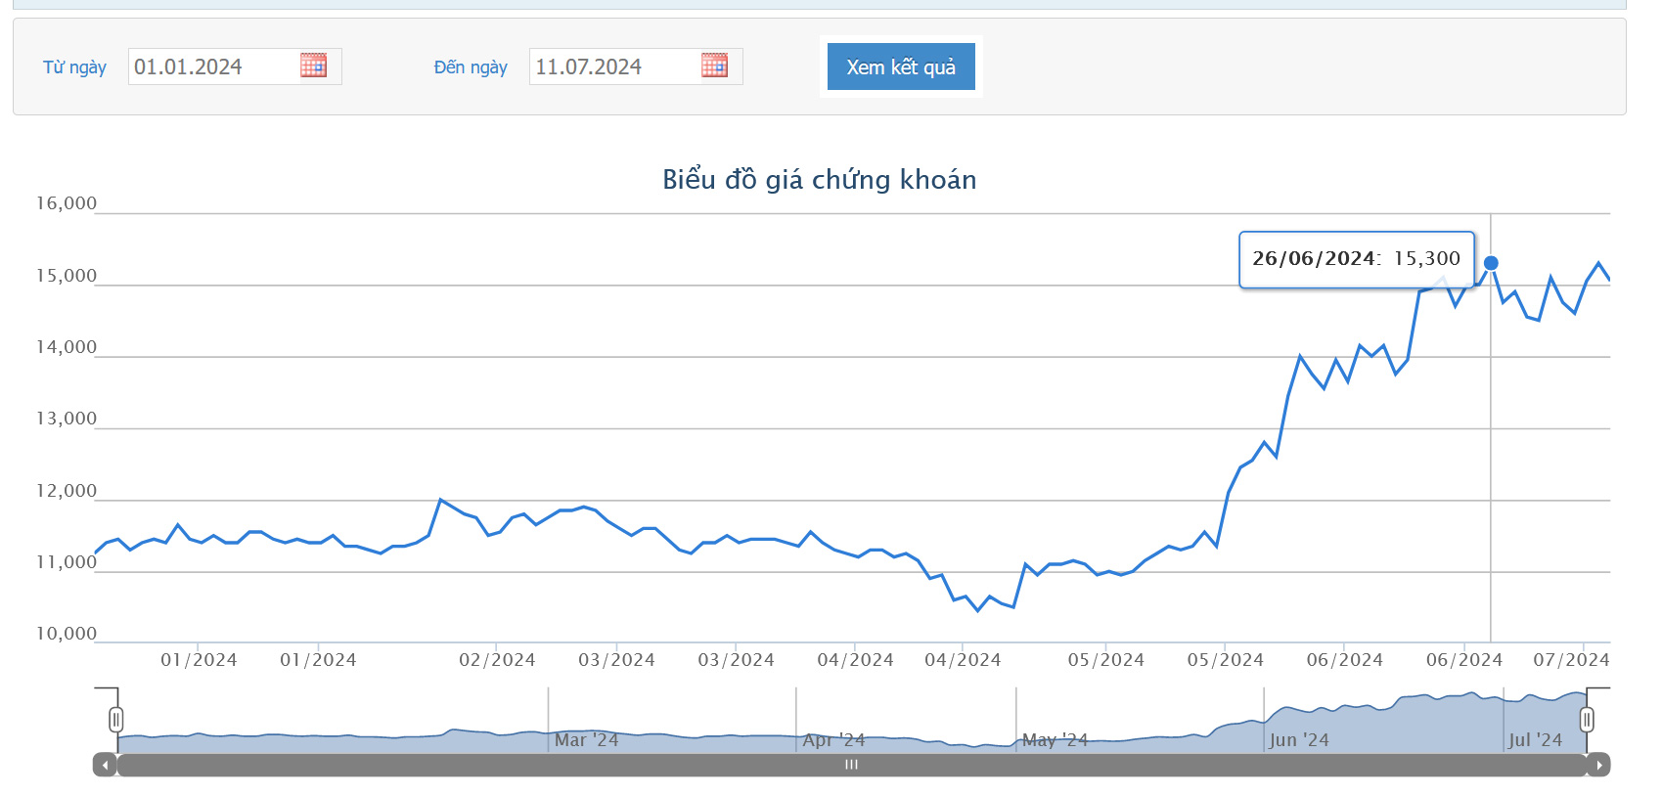Click the navigator scrollbar grip in the center
The image size is (1662, 796).
[x=851, y=765]
